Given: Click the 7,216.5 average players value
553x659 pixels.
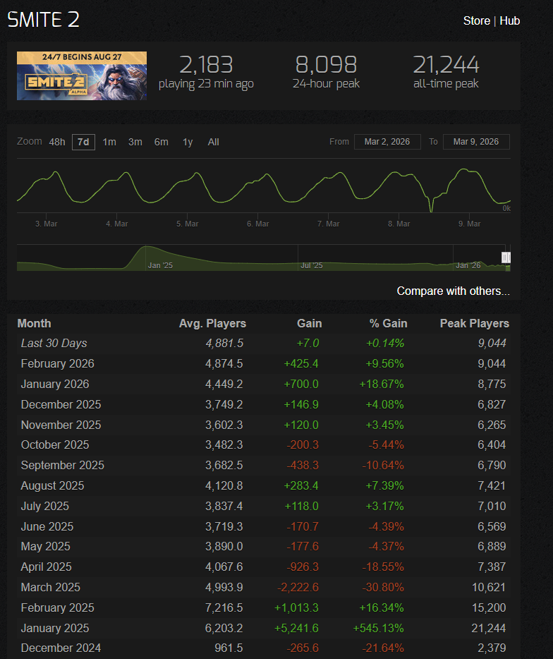Looking at the screenshot, I should pos(224,607).
